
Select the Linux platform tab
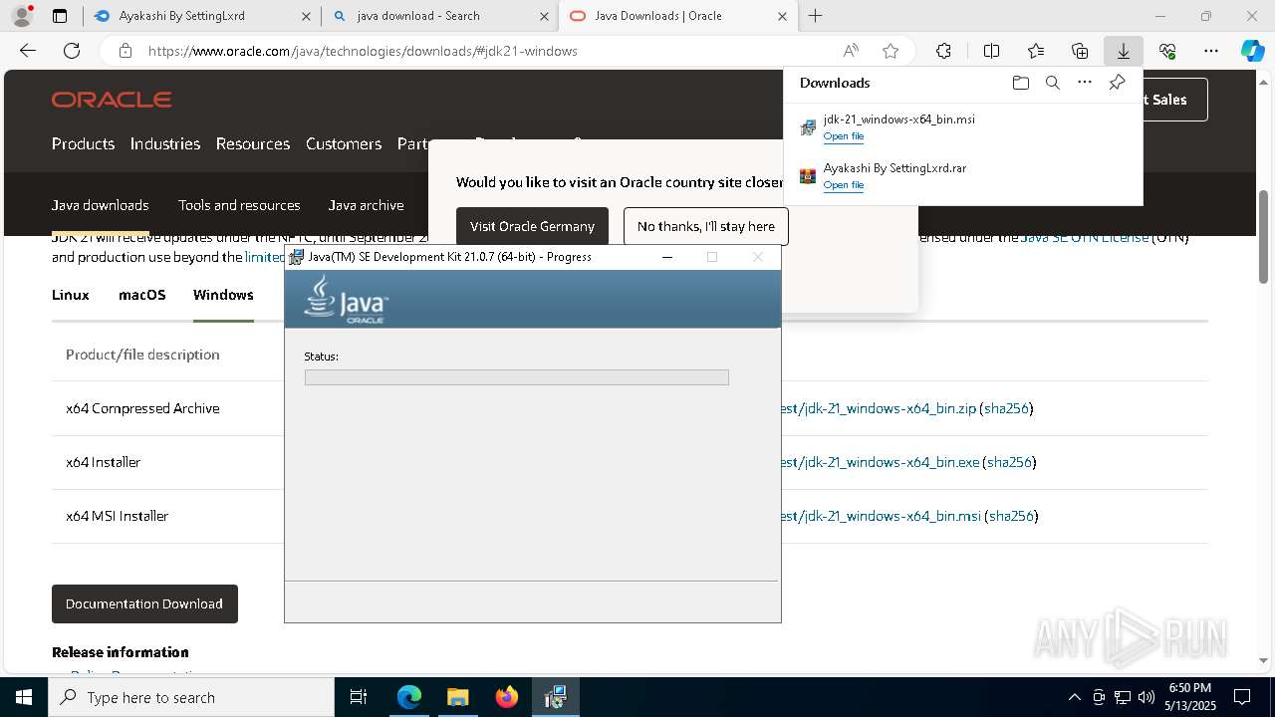71,295
